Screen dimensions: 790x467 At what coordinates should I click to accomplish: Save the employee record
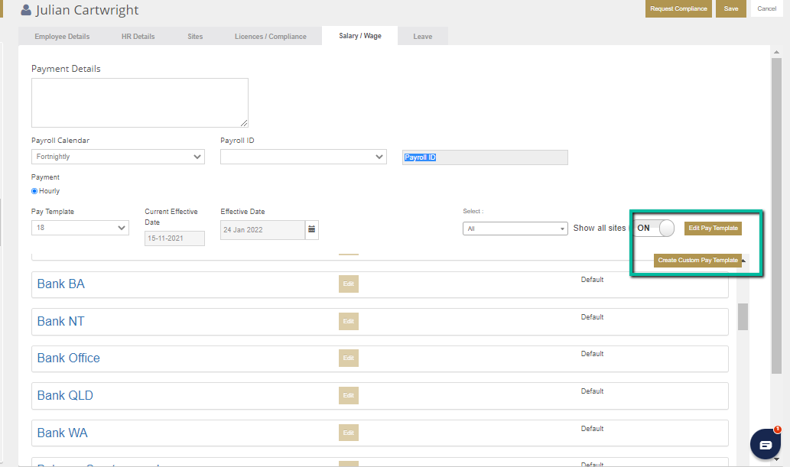point(731,8)
